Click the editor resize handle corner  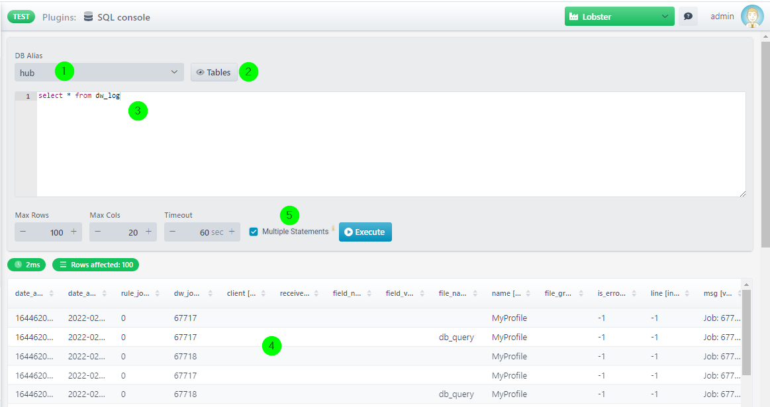[742, 194]
